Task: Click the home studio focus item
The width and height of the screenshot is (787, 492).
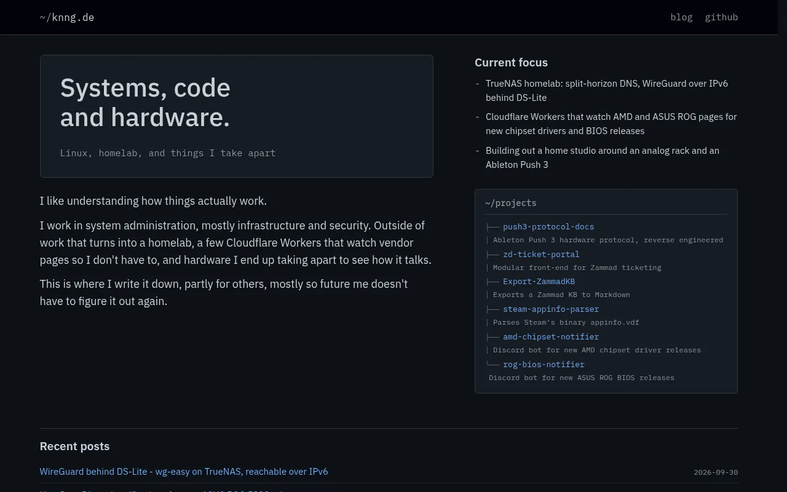Action: (x=603, y=157)
